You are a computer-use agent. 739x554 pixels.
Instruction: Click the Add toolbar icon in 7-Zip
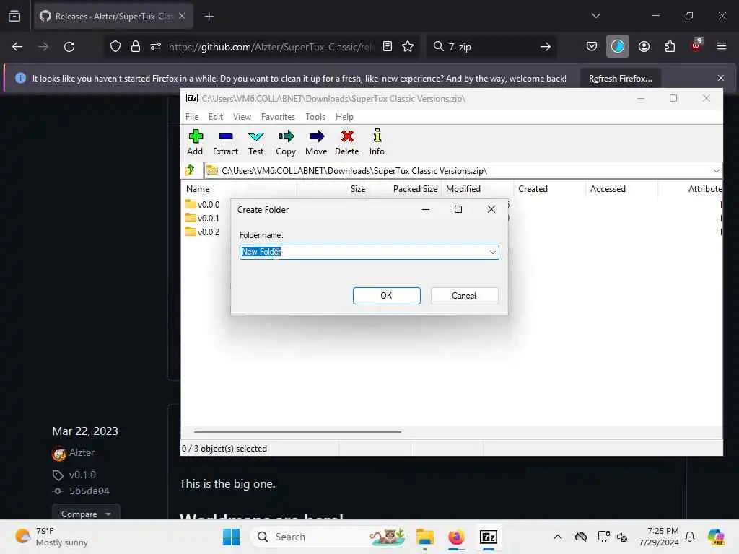[195, 142]
